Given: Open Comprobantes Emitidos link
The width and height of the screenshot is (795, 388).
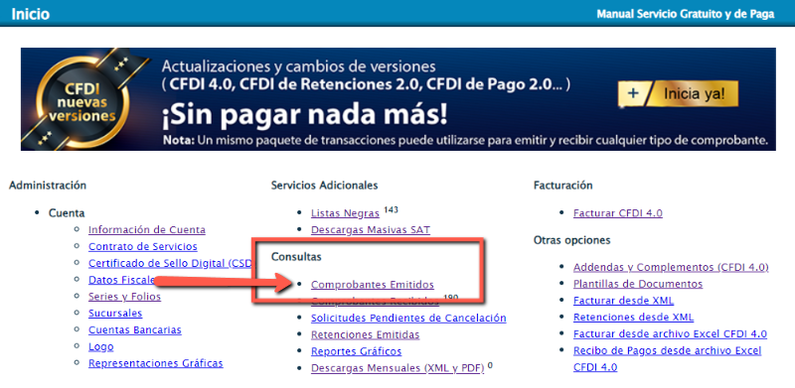Looking at the screenshot, I should coord(373,285).
